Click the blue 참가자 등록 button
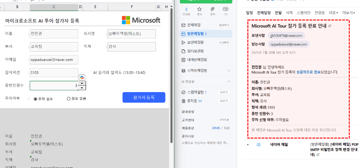Image resolution: width=360 pixels, height=168 pixels. (144, 97)
